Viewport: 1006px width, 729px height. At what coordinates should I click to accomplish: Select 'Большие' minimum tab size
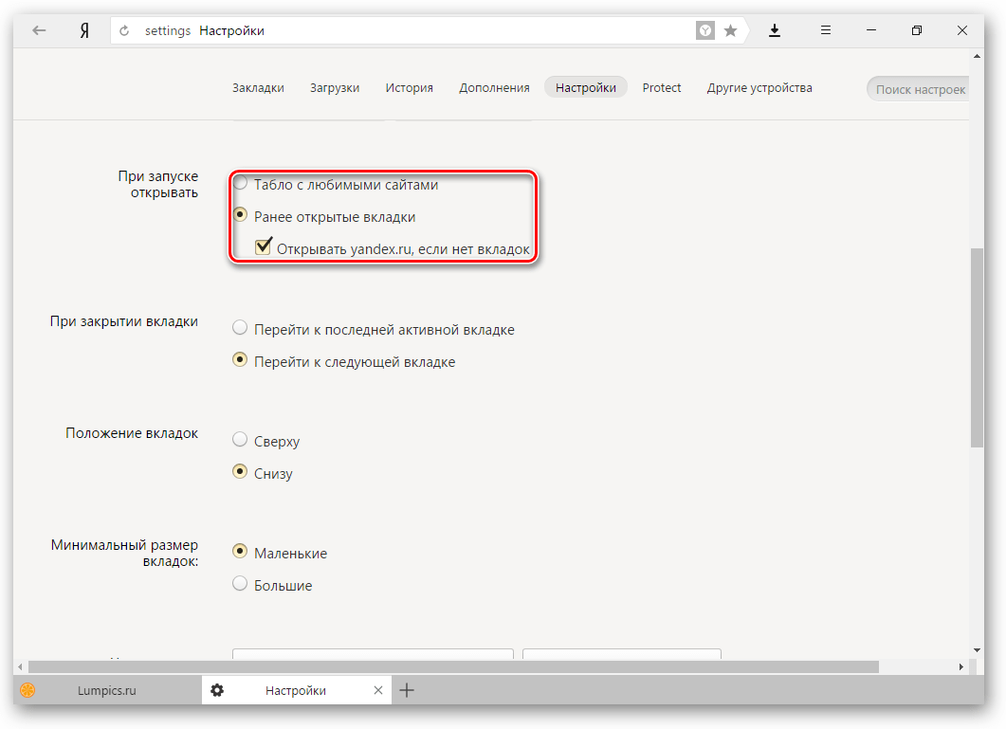(x=241, y=584)
